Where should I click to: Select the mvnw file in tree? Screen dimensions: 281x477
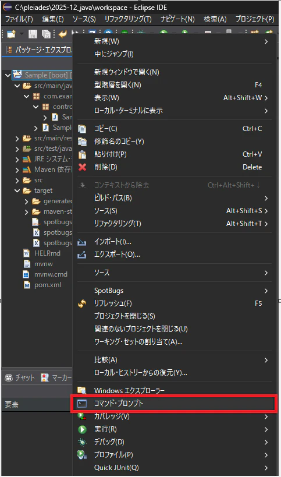(x=44, y=264)
